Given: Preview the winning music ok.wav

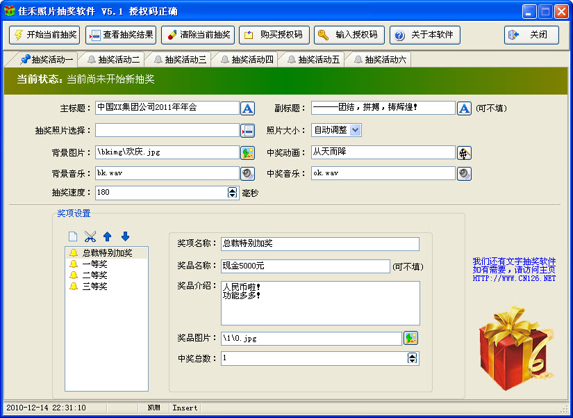Looking at the screenshot, I should [x=463, y=173].
